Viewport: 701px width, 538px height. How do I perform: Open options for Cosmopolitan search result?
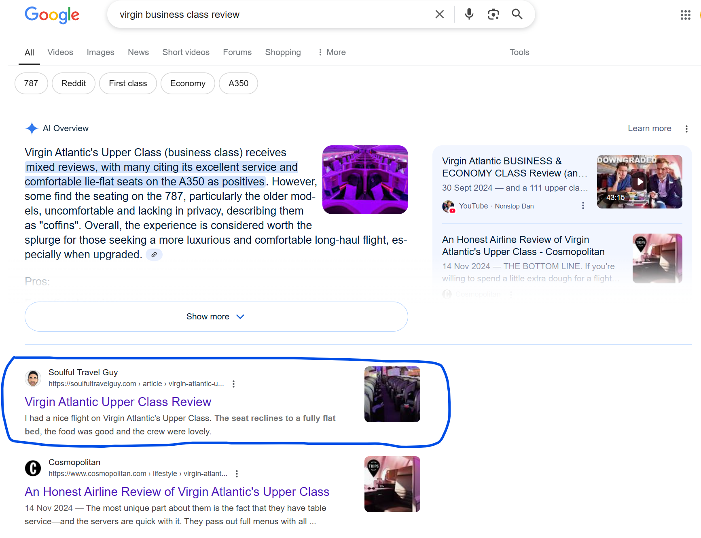click(237, 474)
